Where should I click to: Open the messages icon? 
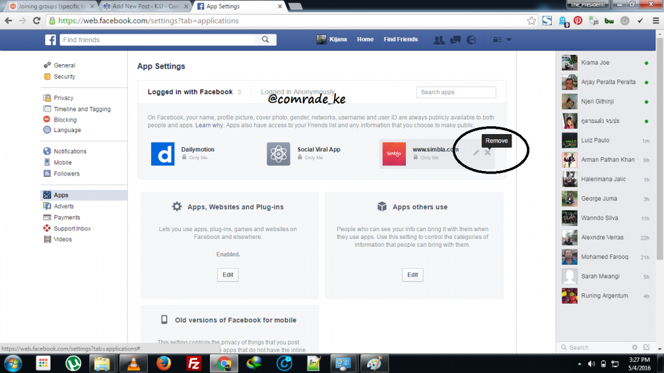pyautogui.click(x=455, y=40)
